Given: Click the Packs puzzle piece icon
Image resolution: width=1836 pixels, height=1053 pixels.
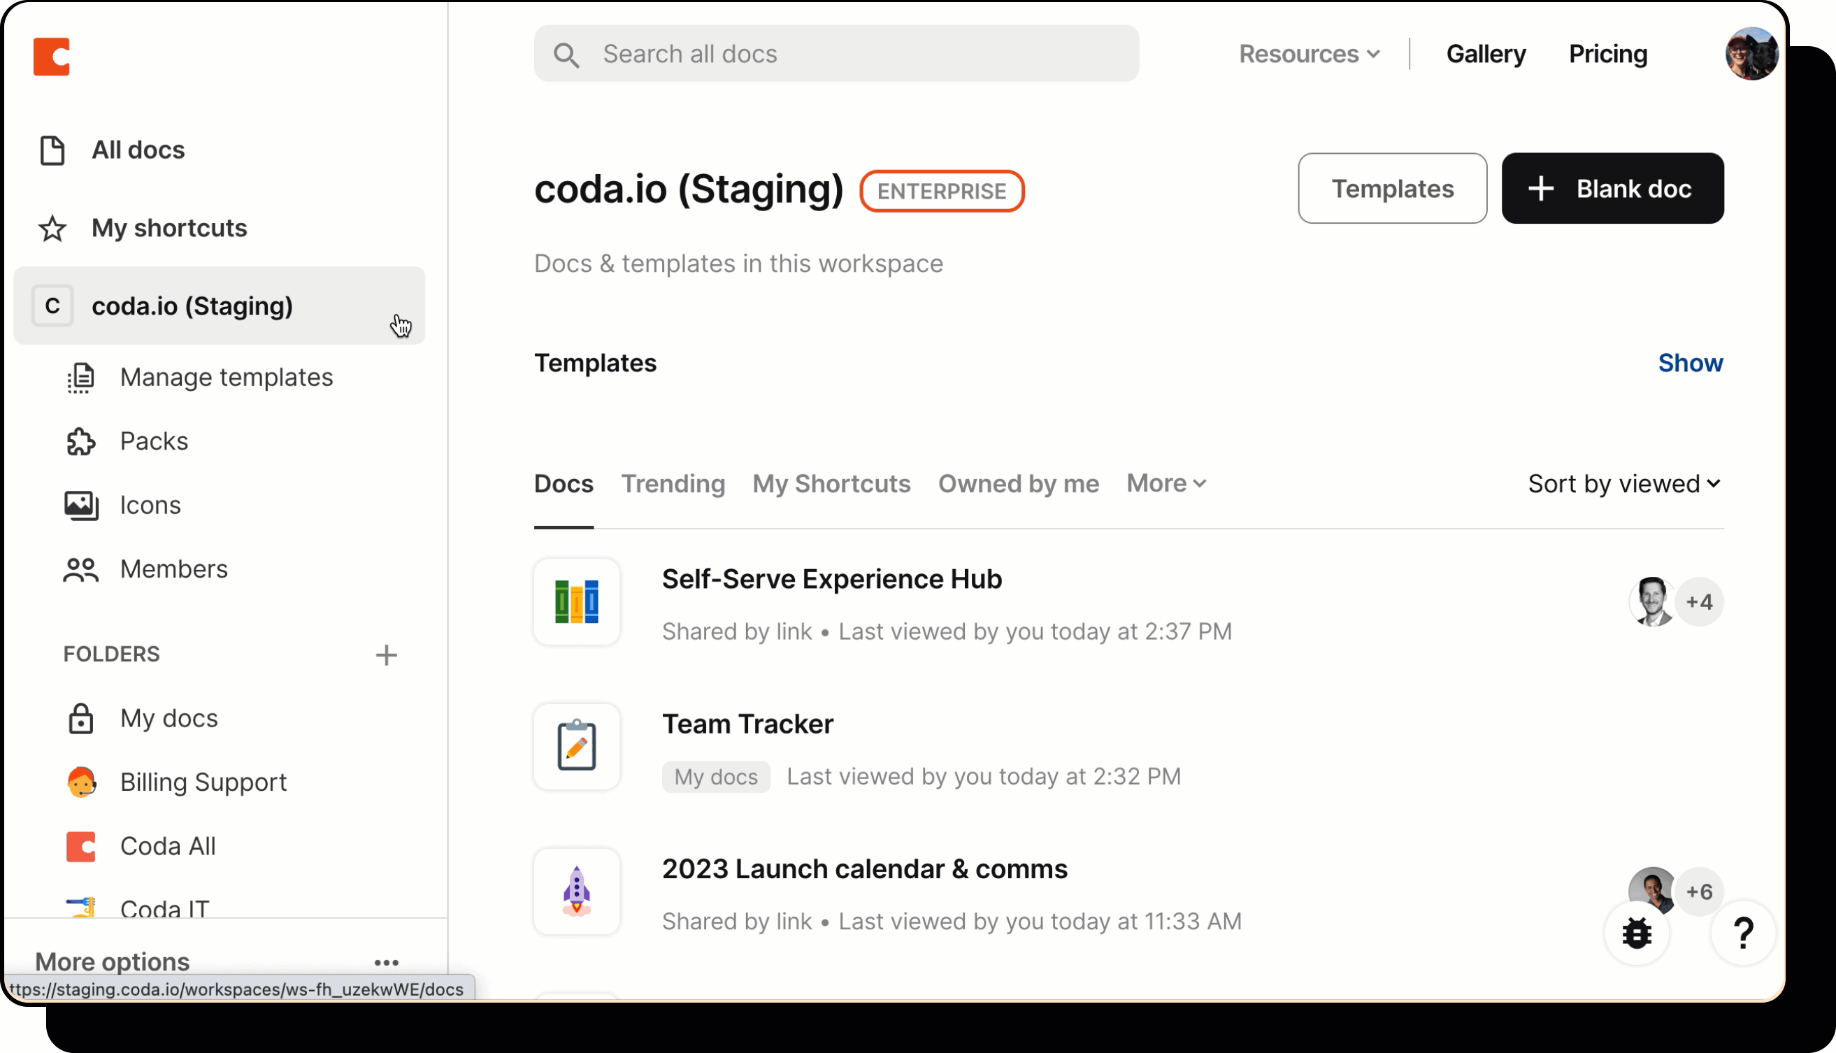Looking at the screenshot, I should tap(80, 441).
